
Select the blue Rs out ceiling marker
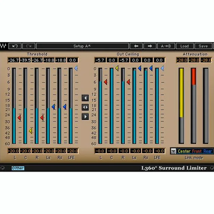coord(151,68)
